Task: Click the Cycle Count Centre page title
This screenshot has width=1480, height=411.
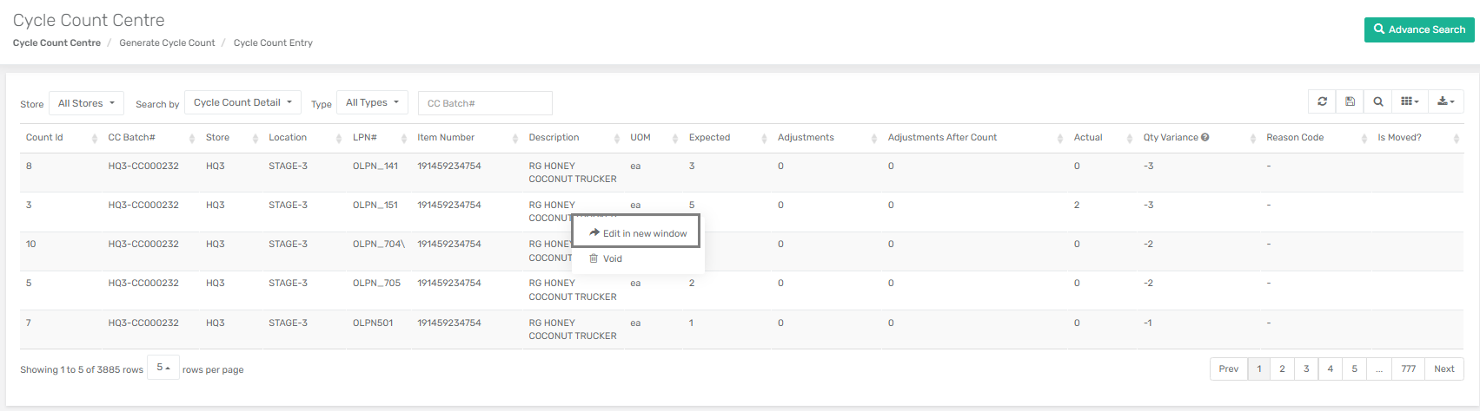Action: tap(89, 20)
